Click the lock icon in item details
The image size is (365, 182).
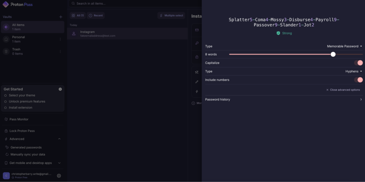[x=197, y=57]
